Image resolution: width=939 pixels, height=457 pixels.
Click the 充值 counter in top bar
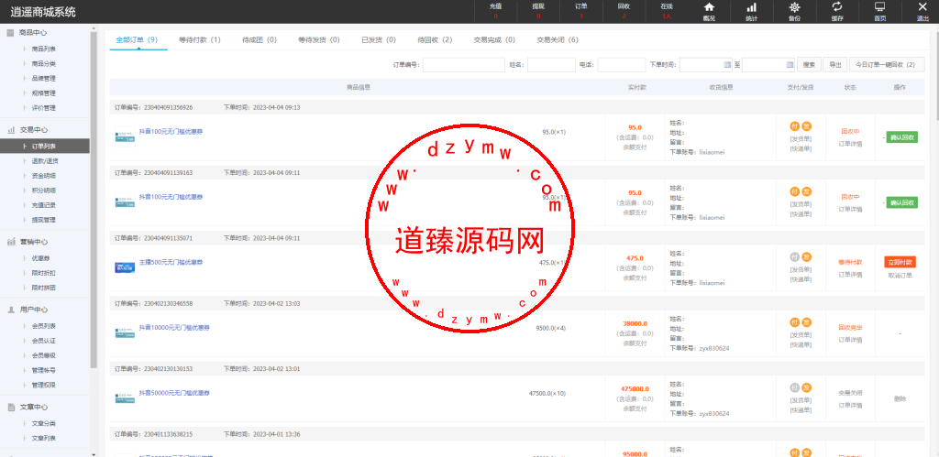coord(495,11)
